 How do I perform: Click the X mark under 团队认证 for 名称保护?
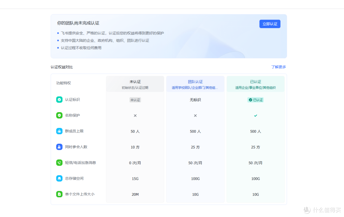pyautogui.click(x=195, y=116)
